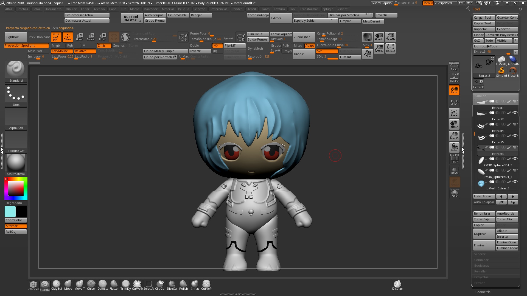Expand the Combinar subsection
Screen dimensions: 527x296
481,260
